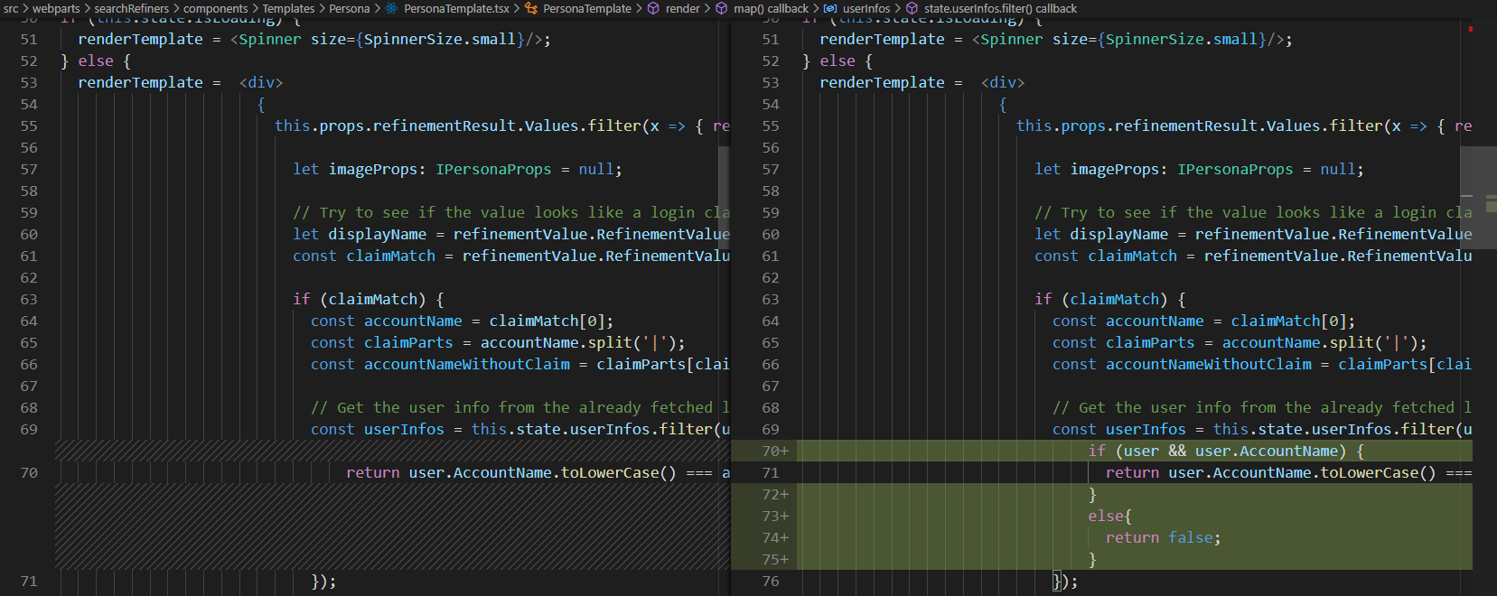This screenshot has height=596, width=1497.
Task: Click 'let imageProps' line in right pane
Action: pos(1199,169)
